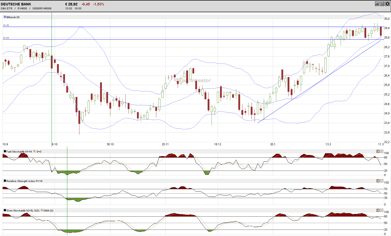Viewport: 391px width, 236px height.
Task: Select the D=3 legend label
Action: 39,152
